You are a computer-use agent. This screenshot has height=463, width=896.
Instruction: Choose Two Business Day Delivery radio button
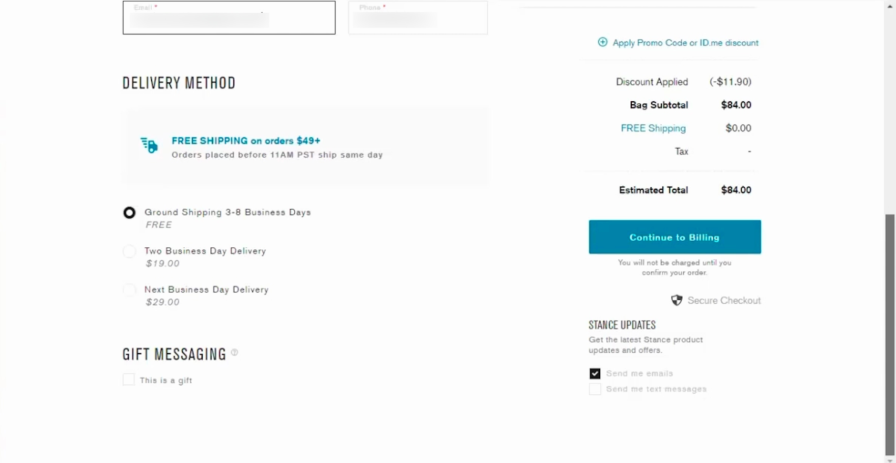pyautogui.click(x=129, y=251)
